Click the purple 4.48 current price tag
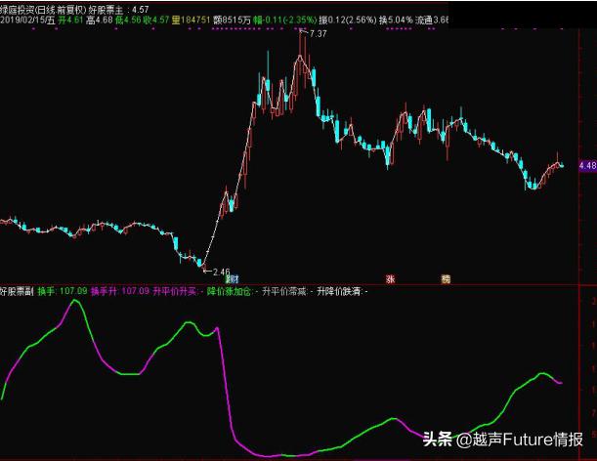Viewport: 597px width, 461px height. coord(587,166)
